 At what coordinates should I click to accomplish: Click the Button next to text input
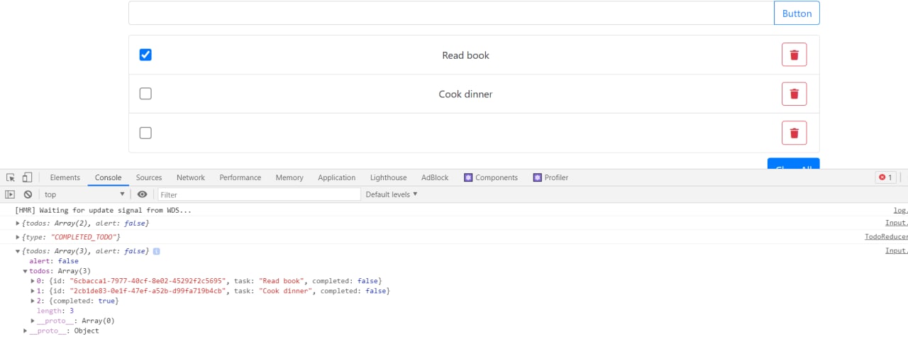tap(797, 13)
